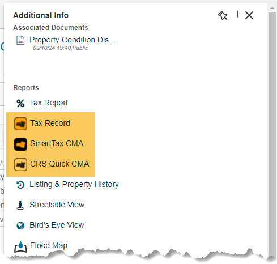Open the Property Condition document icon
This screenshot has width=277, height=264.
[20, 40]
